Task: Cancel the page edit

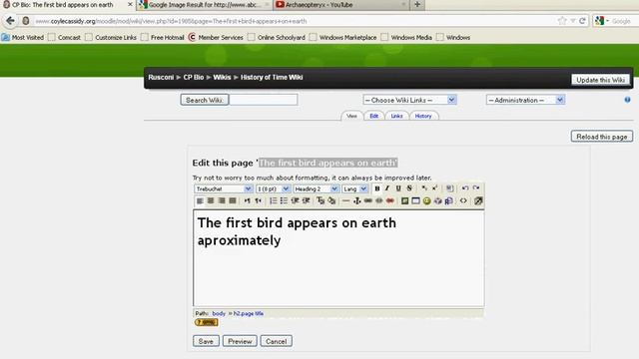Action: click(x=276, y=341)
